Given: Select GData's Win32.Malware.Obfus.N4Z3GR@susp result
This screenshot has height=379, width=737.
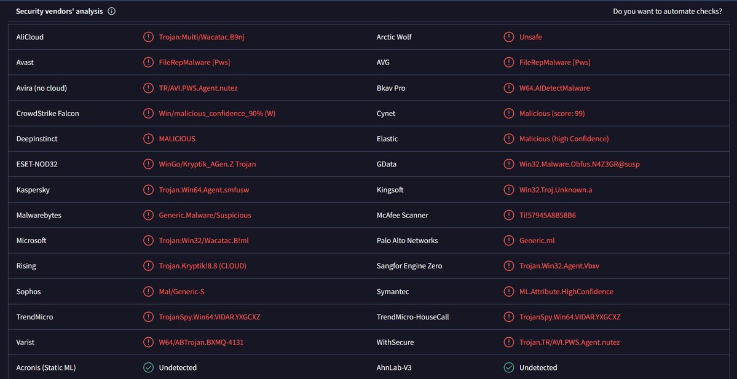Looking at the screenshot, I should coord(580,164).
